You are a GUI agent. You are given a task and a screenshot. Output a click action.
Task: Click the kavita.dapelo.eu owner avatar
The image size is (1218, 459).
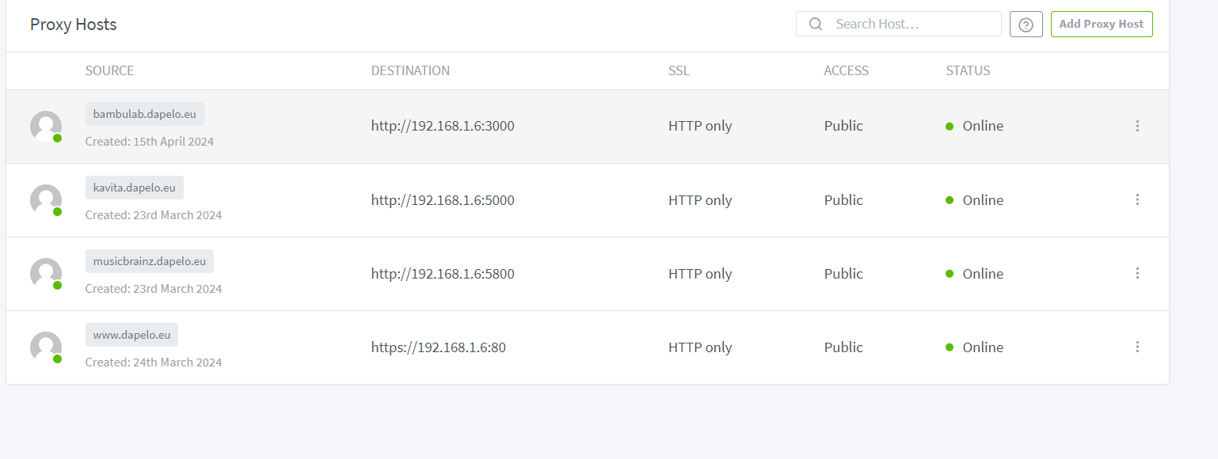tap(46, 200)
